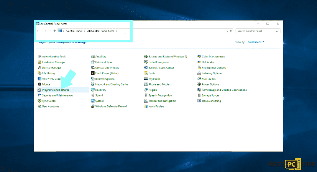317x172 pixels.
Task: Click Backup and Restore (Windows 7) icon
Action: (x=146, y=57)
